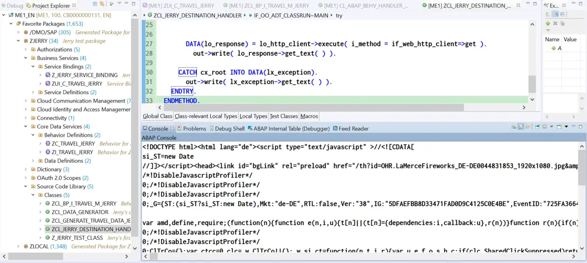Image resolution: width=587 pixels, height=263 pixels.
Task: Click the try breadcrumb segment
Action: [339, 16]
